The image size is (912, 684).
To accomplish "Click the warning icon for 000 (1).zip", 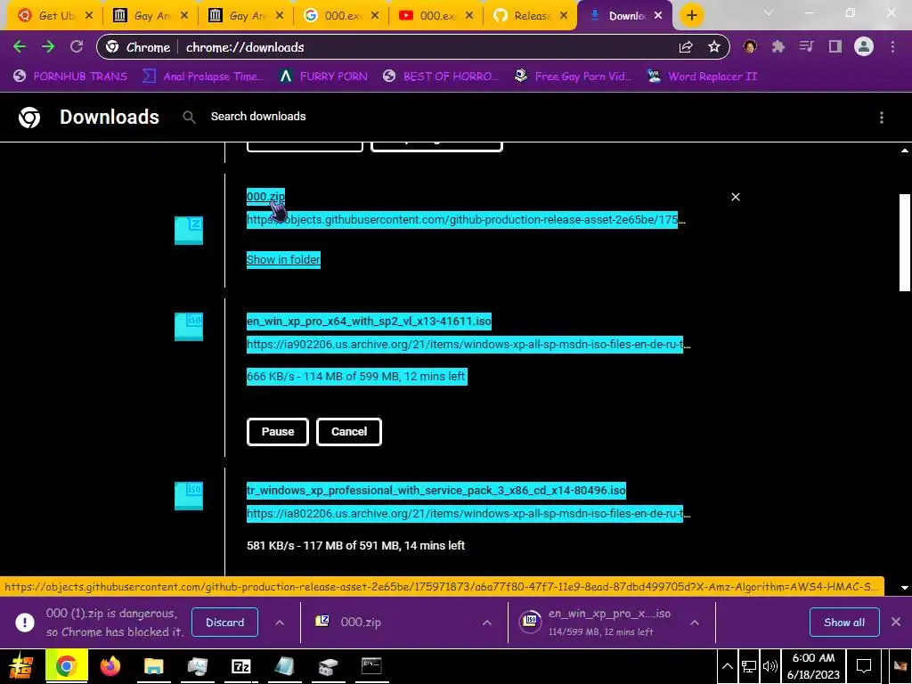I will point(24,623).
